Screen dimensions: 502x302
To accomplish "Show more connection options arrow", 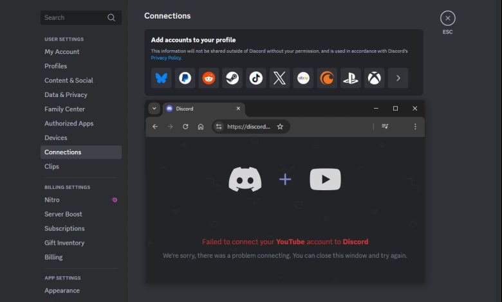I will coord(398,78).
